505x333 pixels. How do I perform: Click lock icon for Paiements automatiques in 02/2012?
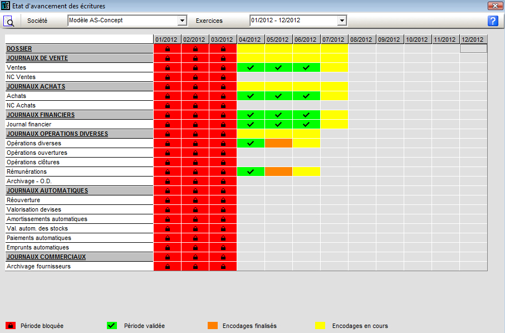tap(195, 238)
